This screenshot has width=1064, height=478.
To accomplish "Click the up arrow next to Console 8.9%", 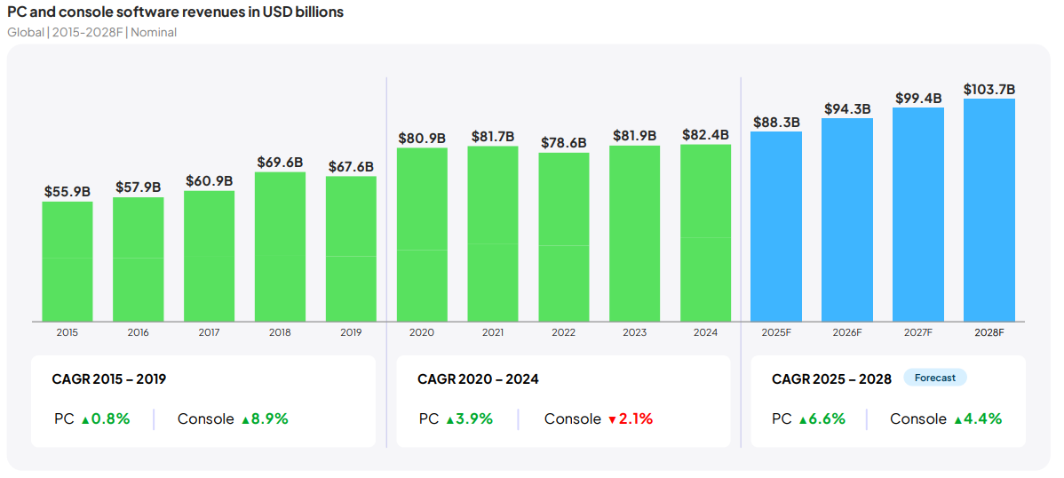I will 245,420.
